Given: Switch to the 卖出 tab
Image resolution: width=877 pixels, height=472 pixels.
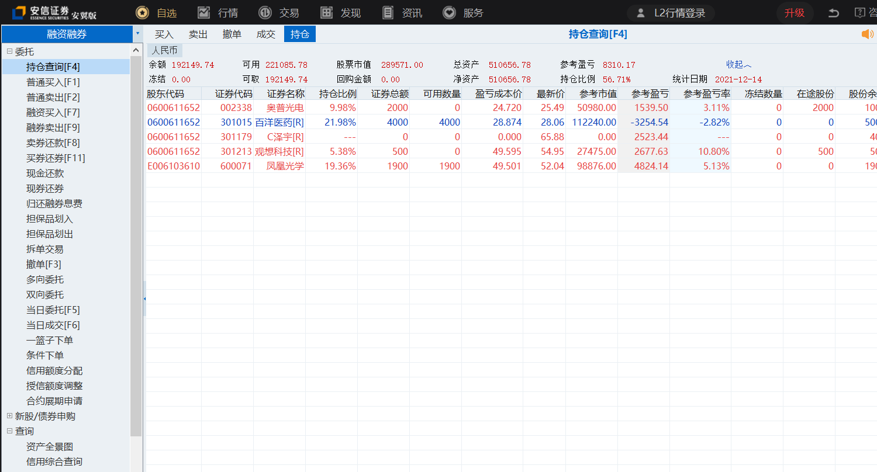Looking at the screenshot, I should tap(198, 34).
